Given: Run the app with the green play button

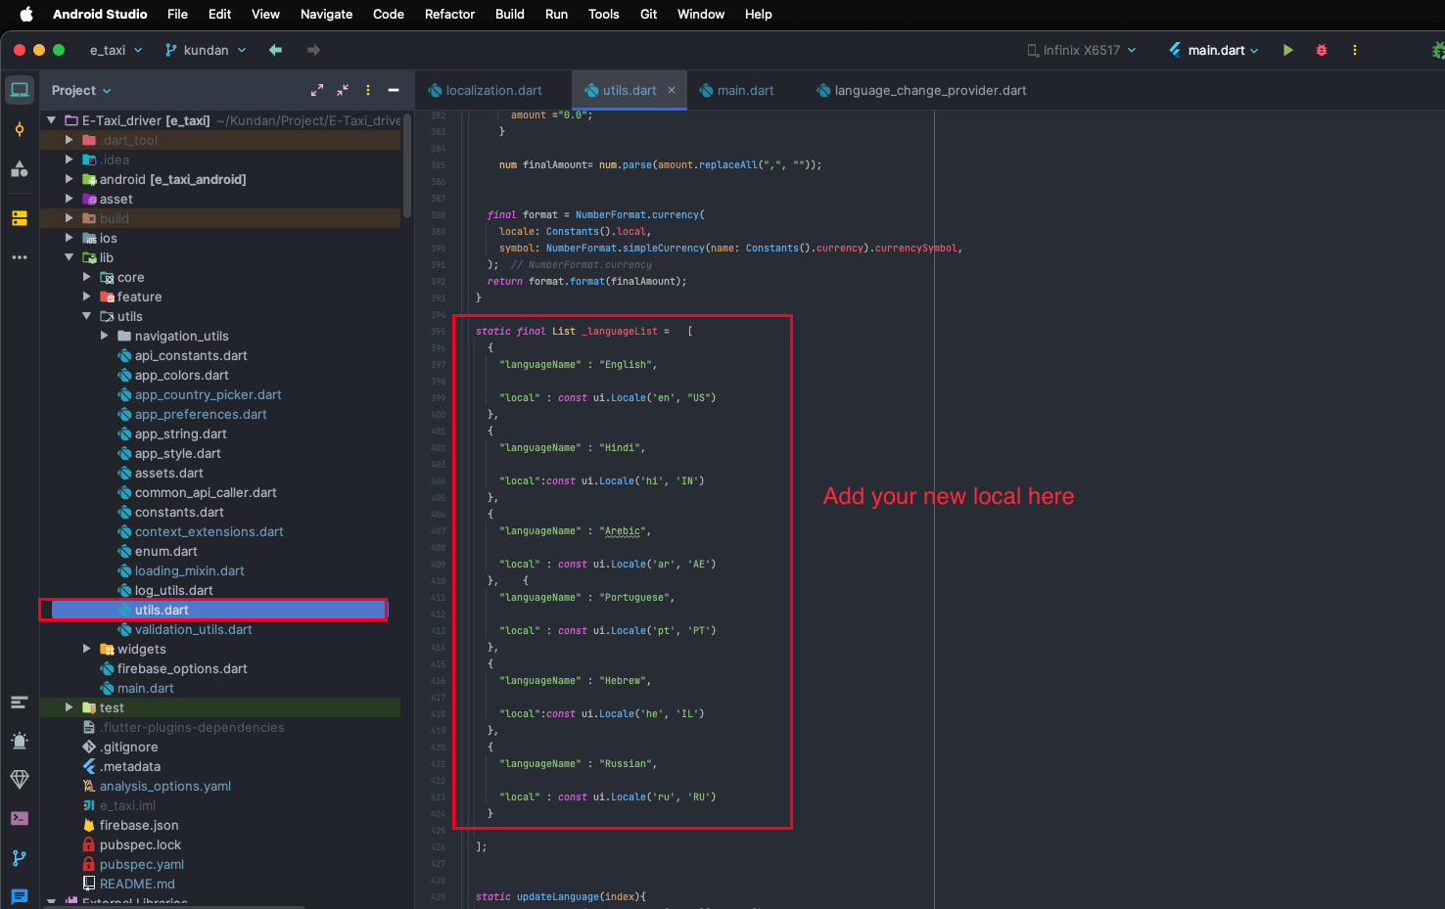Looking at the screenshot, I should 1288,50.
